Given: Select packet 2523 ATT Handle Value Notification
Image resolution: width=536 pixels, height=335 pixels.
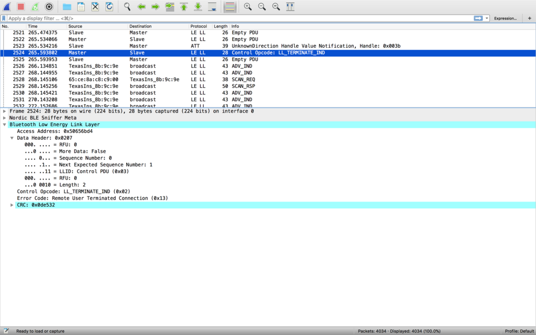Looking at the screenshot, I should click(268, 46).
